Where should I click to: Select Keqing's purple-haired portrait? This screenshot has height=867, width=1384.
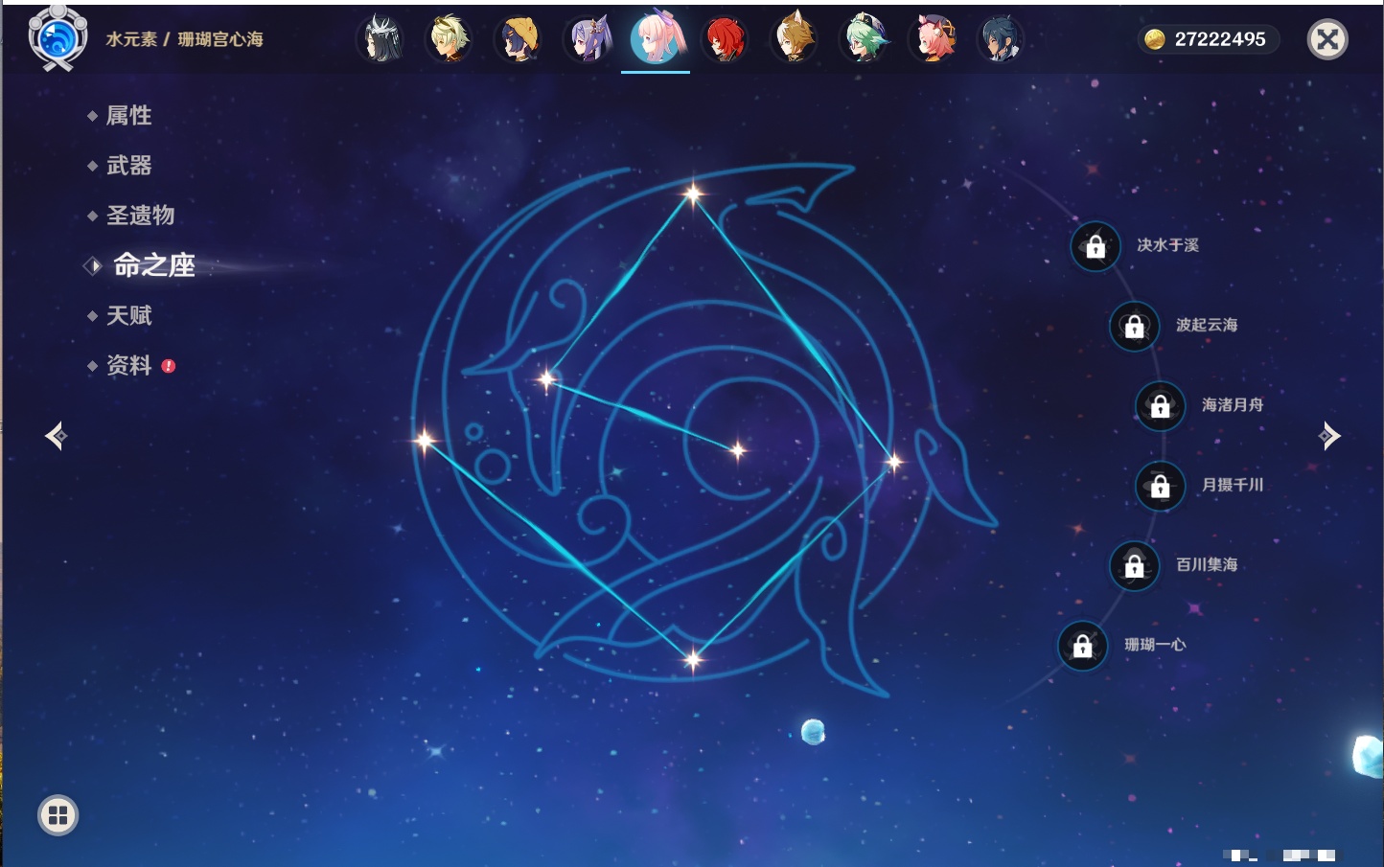tap(587, 40)
